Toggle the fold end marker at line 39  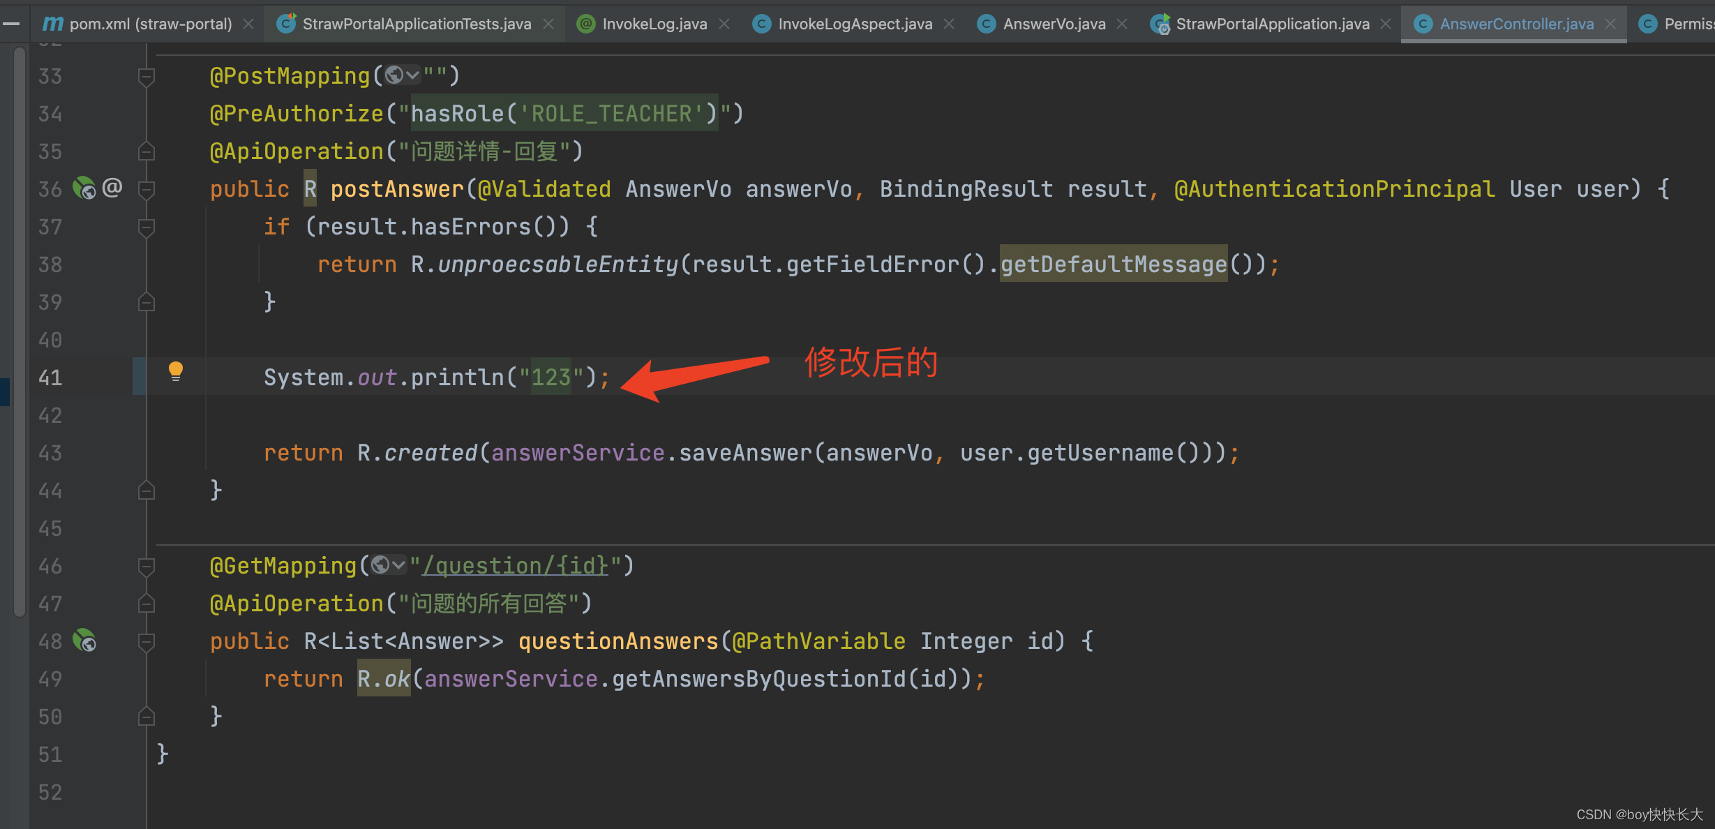coord(147,301)
